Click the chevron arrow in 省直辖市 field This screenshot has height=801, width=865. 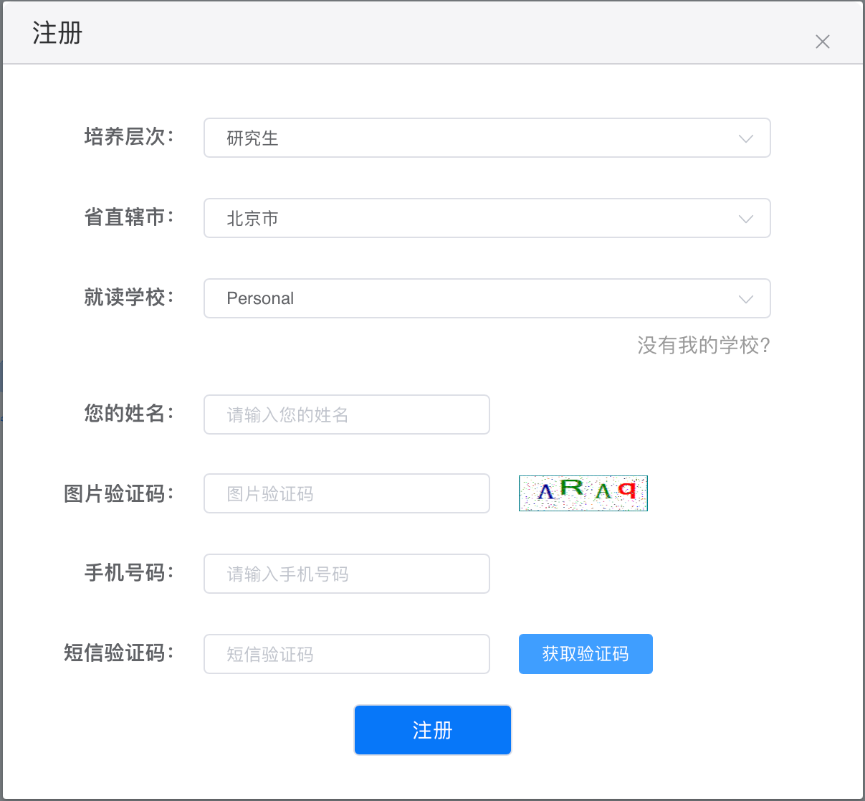[x=745, y=219]
